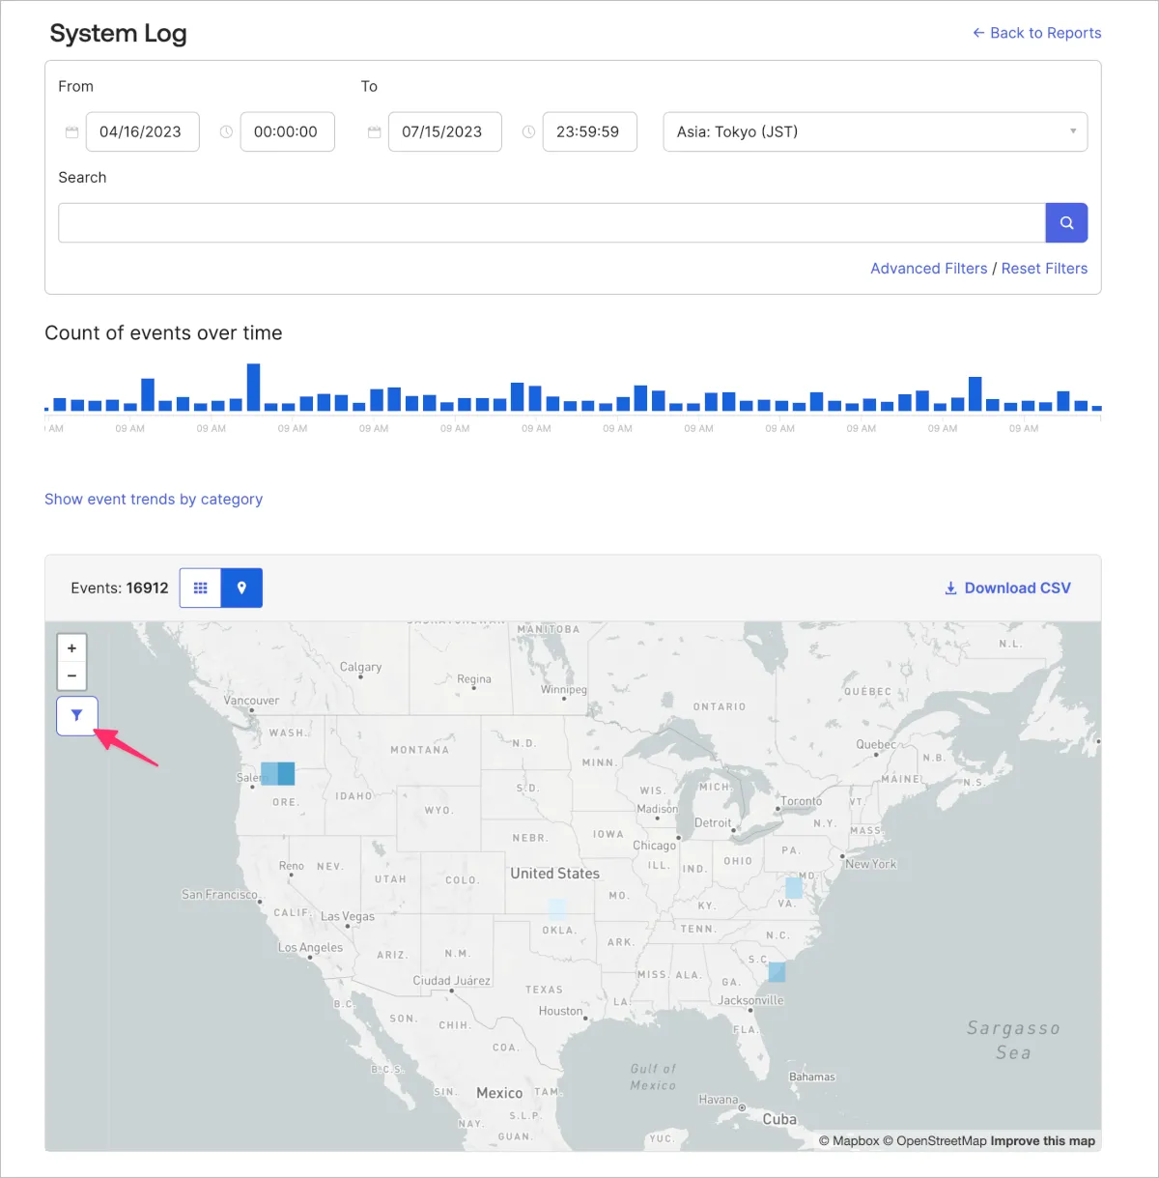Click the calendar icon beside To date

[374, 132]
